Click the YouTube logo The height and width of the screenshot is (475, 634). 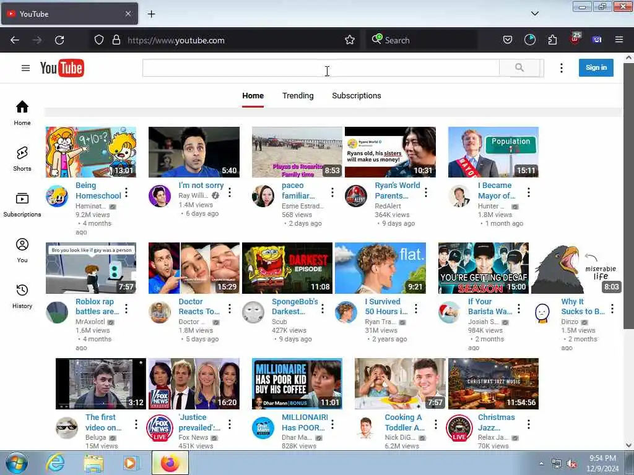(x=62, y=68)
